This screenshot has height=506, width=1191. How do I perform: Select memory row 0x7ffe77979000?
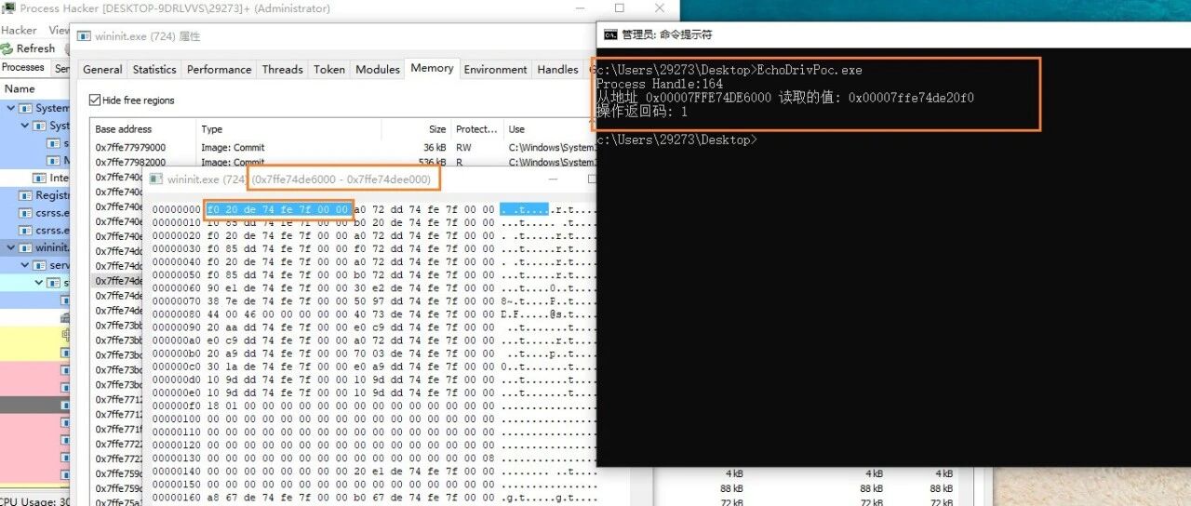(342, 147)
